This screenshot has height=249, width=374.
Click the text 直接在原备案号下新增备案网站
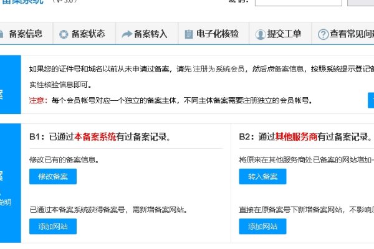(x=290, y=210)
